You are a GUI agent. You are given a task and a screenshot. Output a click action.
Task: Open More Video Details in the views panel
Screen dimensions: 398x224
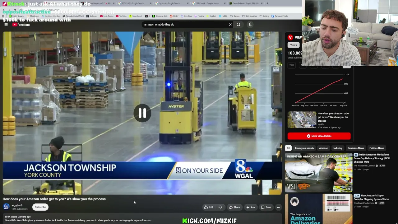pos(319,136)
